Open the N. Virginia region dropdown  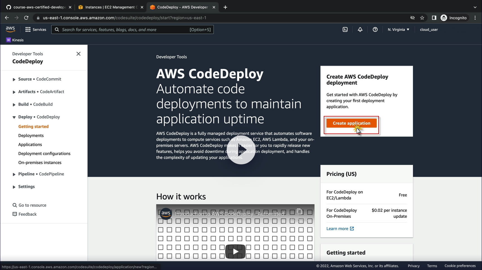pyautogui.click(x=398, y=29)
